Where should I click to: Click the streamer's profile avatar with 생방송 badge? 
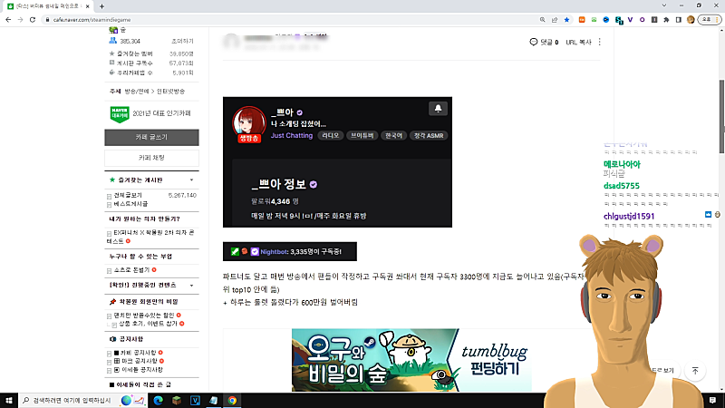248,124
